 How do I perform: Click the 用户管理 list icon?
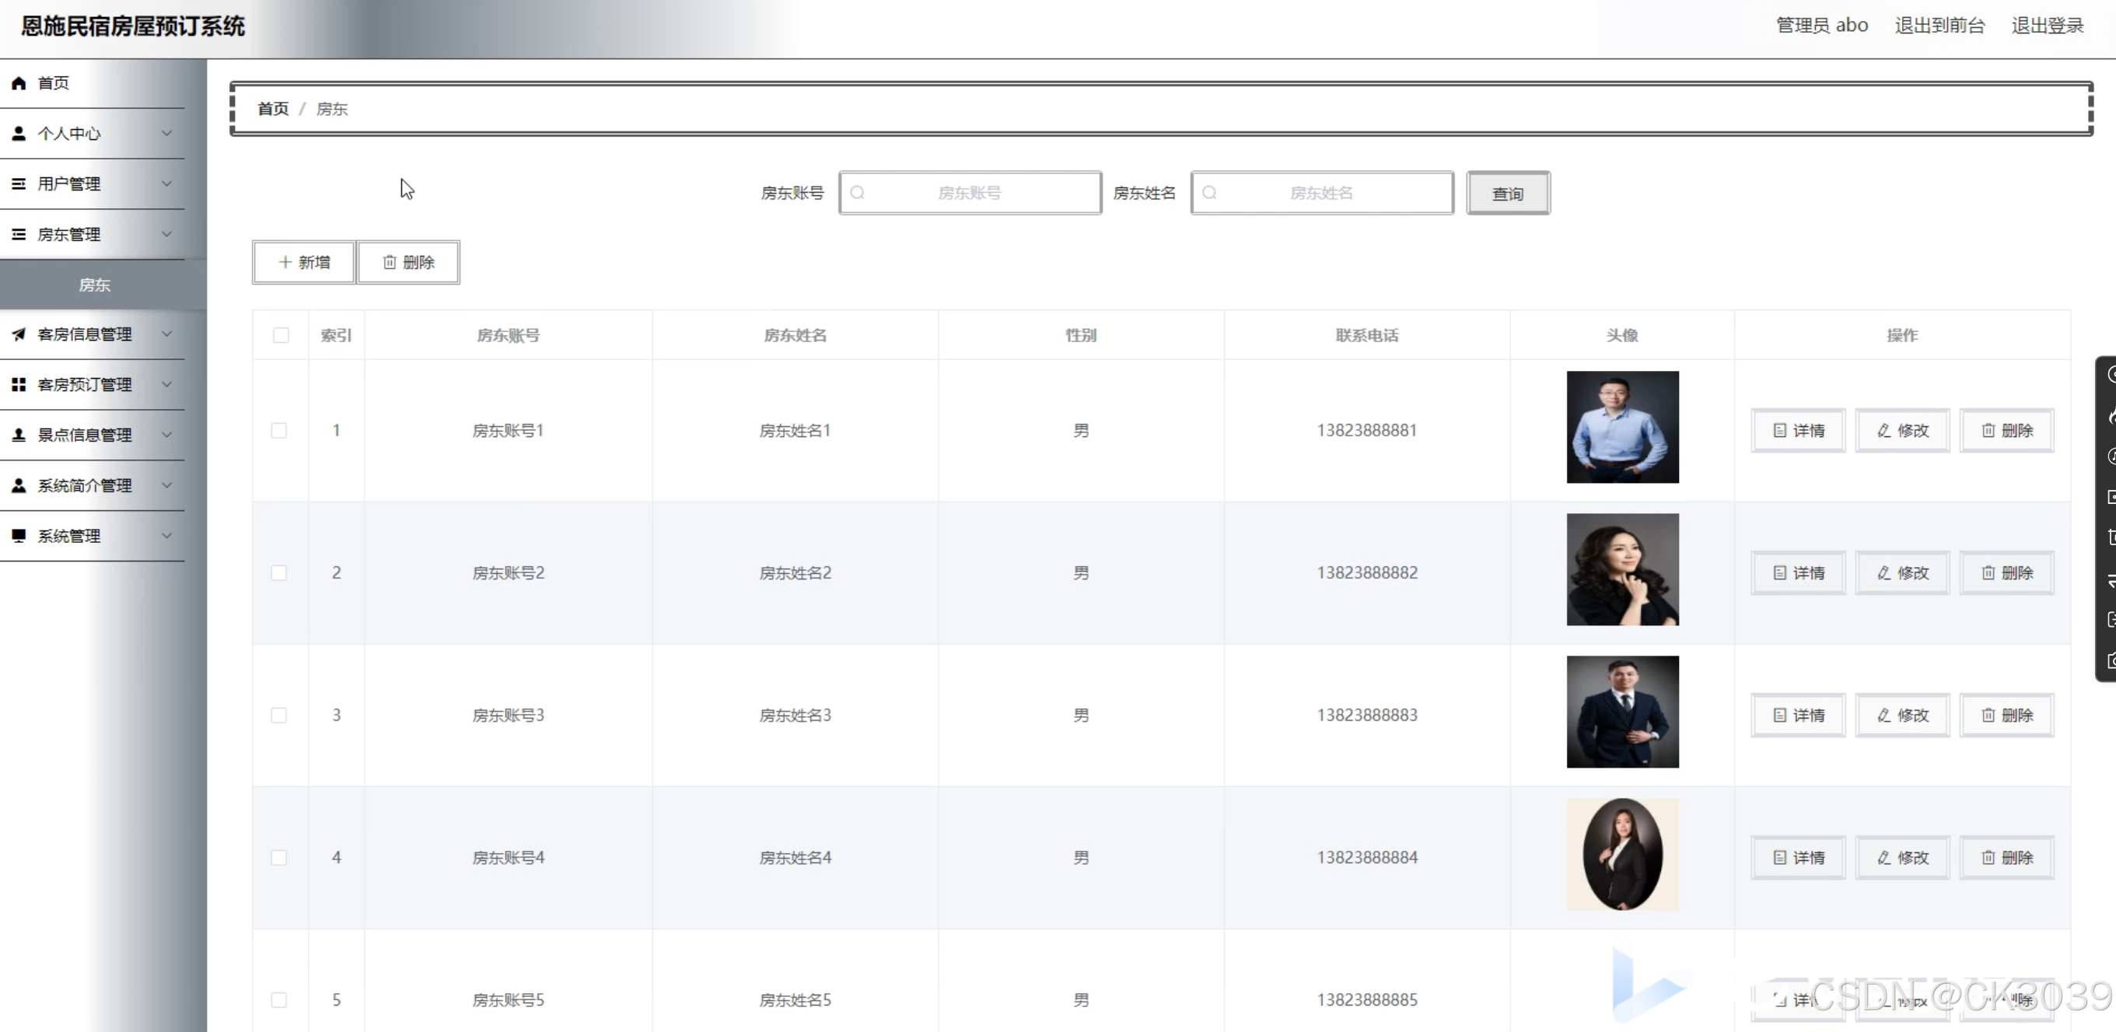(x=19, y=184)
